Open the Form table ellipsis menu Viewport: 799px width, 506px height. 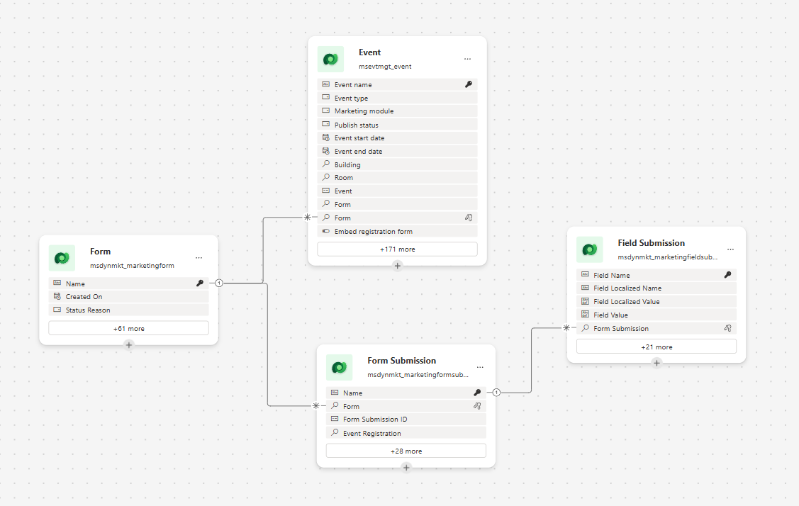tap(199, 258)
